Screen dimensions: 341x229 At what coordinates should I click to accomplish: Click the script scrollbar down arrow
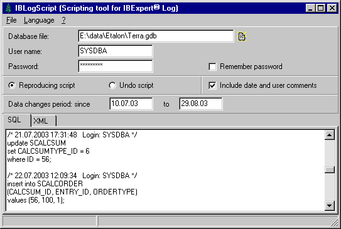click(330, 205)
